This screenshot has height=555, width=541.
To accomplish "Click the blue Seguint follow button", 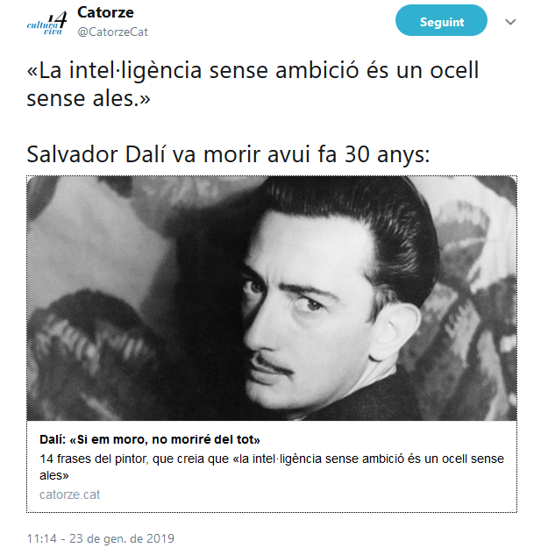I will coord(441,20).
